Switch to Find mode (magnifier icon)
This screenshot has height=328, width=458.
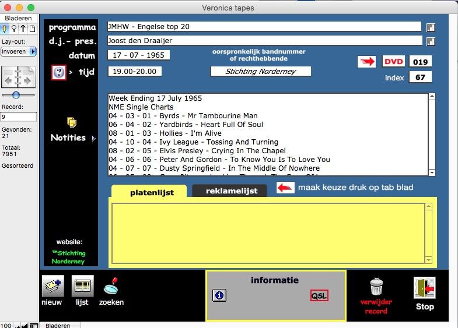[x=14, y=29]
